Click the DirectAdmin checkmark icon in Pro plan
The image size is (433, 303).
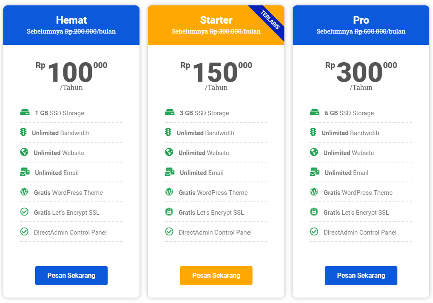point(314,232)
